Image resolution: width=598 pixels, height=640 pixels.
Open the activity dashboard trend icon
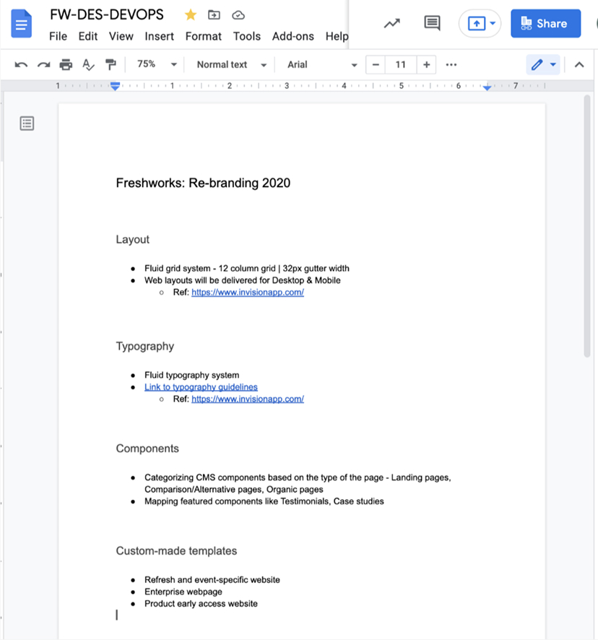pos(392,24)
